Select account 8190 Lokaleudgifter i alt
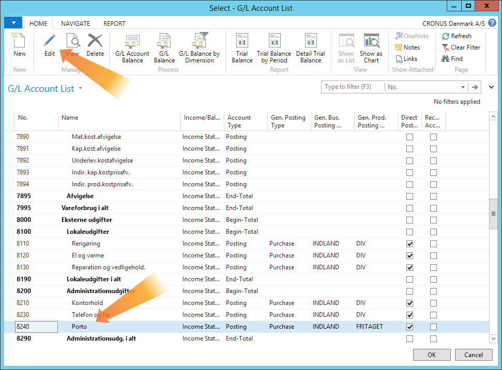 tap(247, 279)
